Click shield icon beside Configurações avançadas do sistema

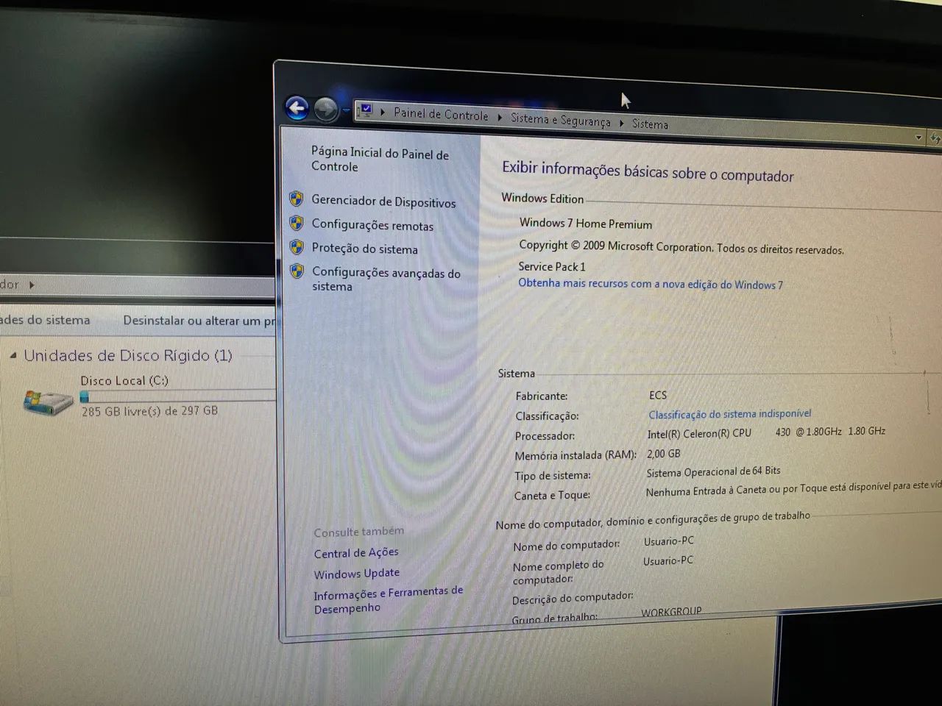pos(297,271)
